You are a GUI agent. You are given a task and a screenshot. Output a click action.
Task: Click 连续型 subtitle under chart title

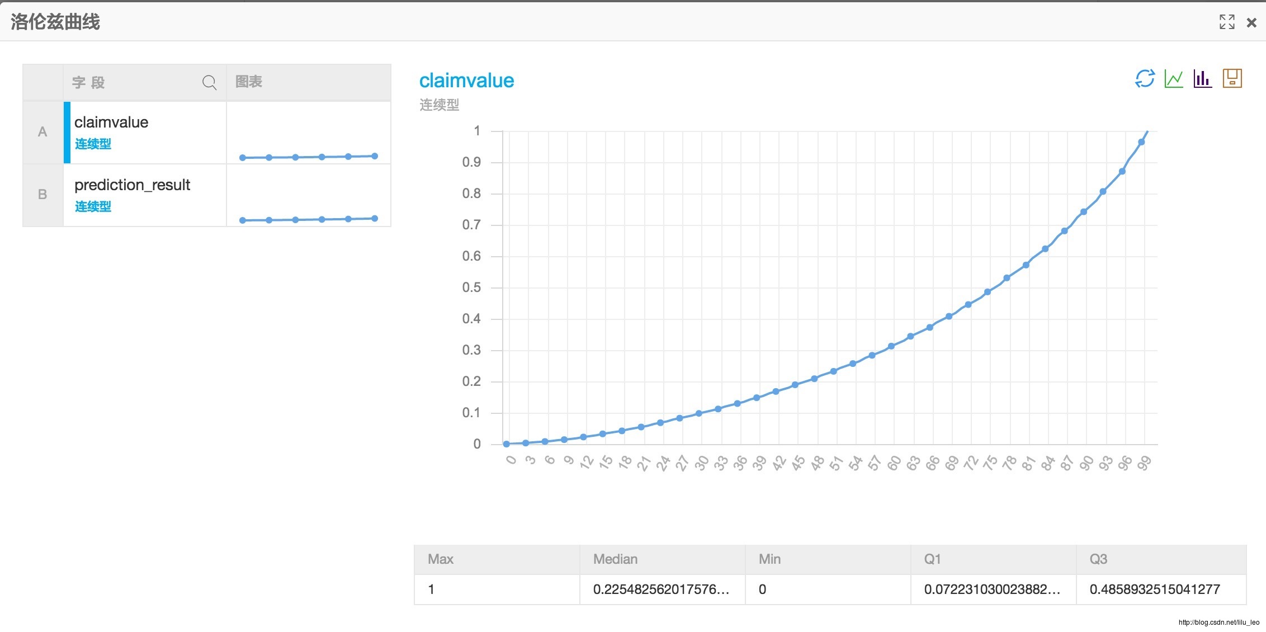(x=439, y=105)
